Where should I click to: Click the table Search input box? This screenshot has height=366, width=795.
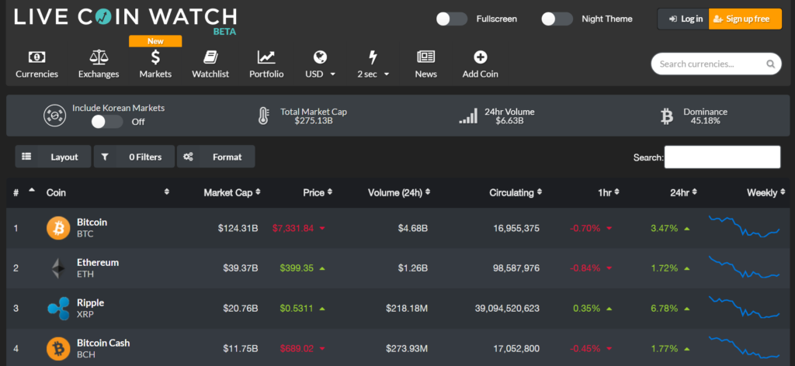[723, 157]
